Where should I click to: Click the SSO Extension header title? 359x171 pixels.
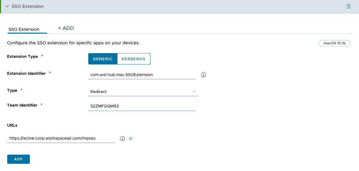point(28,6)
